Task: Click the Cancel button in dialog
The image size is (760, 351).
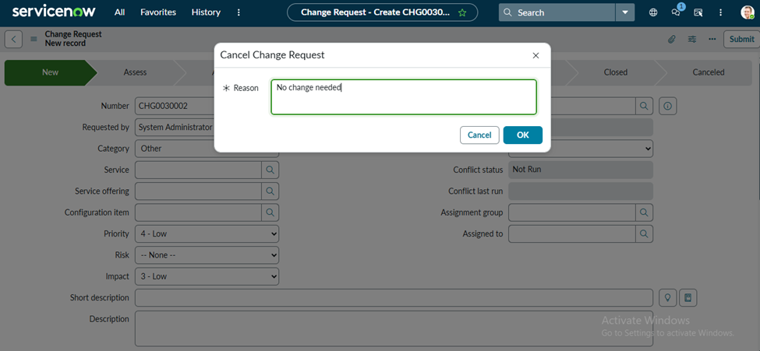Action: coord(479,135)
